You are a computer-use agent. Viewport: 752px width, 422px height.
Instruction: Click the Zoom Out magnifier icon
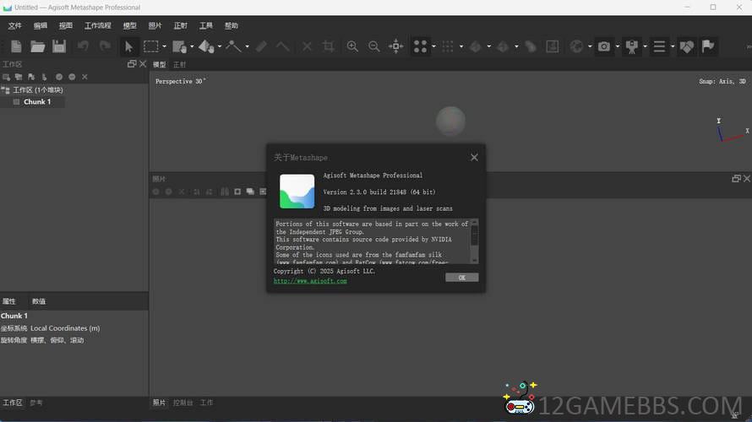click(x=373, y=46)
